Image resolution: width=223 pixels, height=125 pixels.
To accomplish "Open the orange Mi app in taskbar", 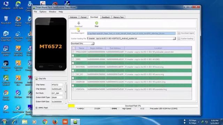I will [x=65, y=122].
